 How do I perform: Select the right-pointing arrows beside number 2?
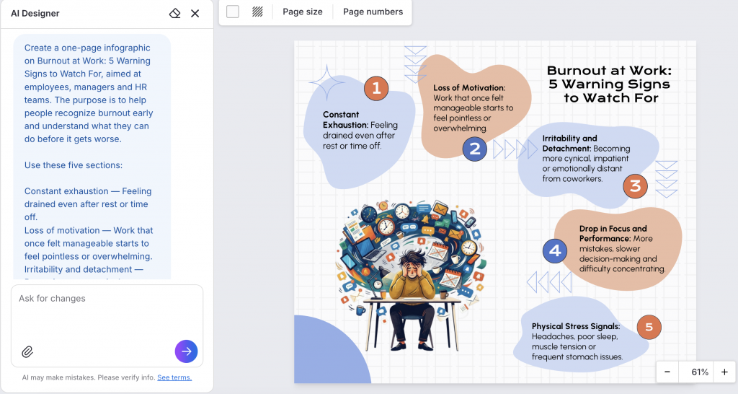[x=515, y=149]
